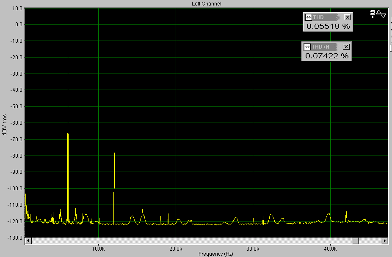Click the Left Channel title
The image size is (392, 257).
pos(207,3)
